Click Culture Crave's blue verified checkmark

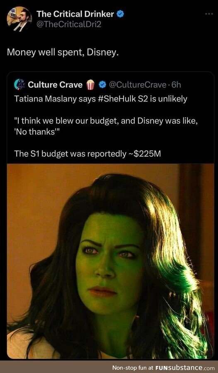coord(102,85)
